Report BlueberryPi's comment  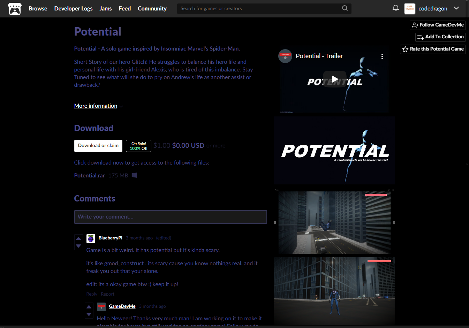[107, 294]
